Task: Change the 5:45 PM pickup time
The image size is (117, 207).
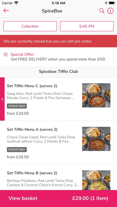Action: point(87,26)
